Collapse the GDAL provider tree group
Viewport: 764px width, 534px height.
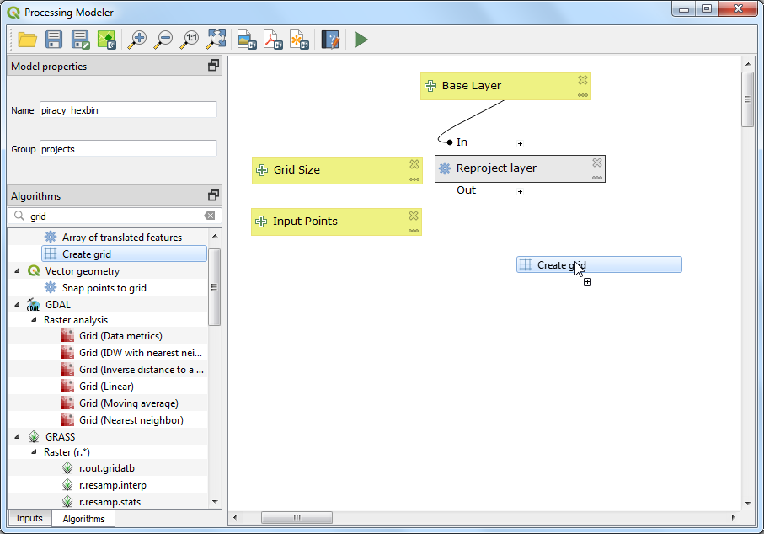point(19,304)
